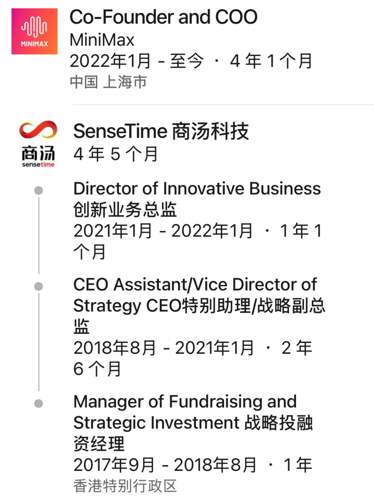The width and height of the screenshot is (374, 499).
Task: Select the MiniMax company name text
Action: 102,39
